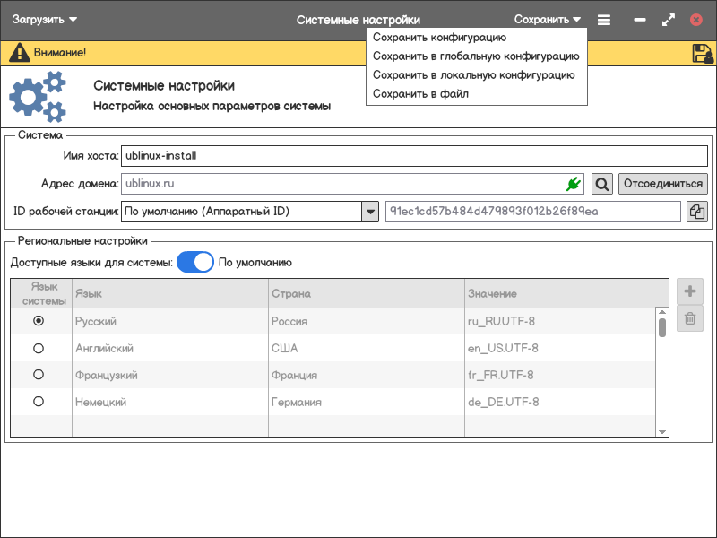The height and width of the screenshot is (538, 717).
Task: Click the domain search magnifier icon
Action: 602,184
